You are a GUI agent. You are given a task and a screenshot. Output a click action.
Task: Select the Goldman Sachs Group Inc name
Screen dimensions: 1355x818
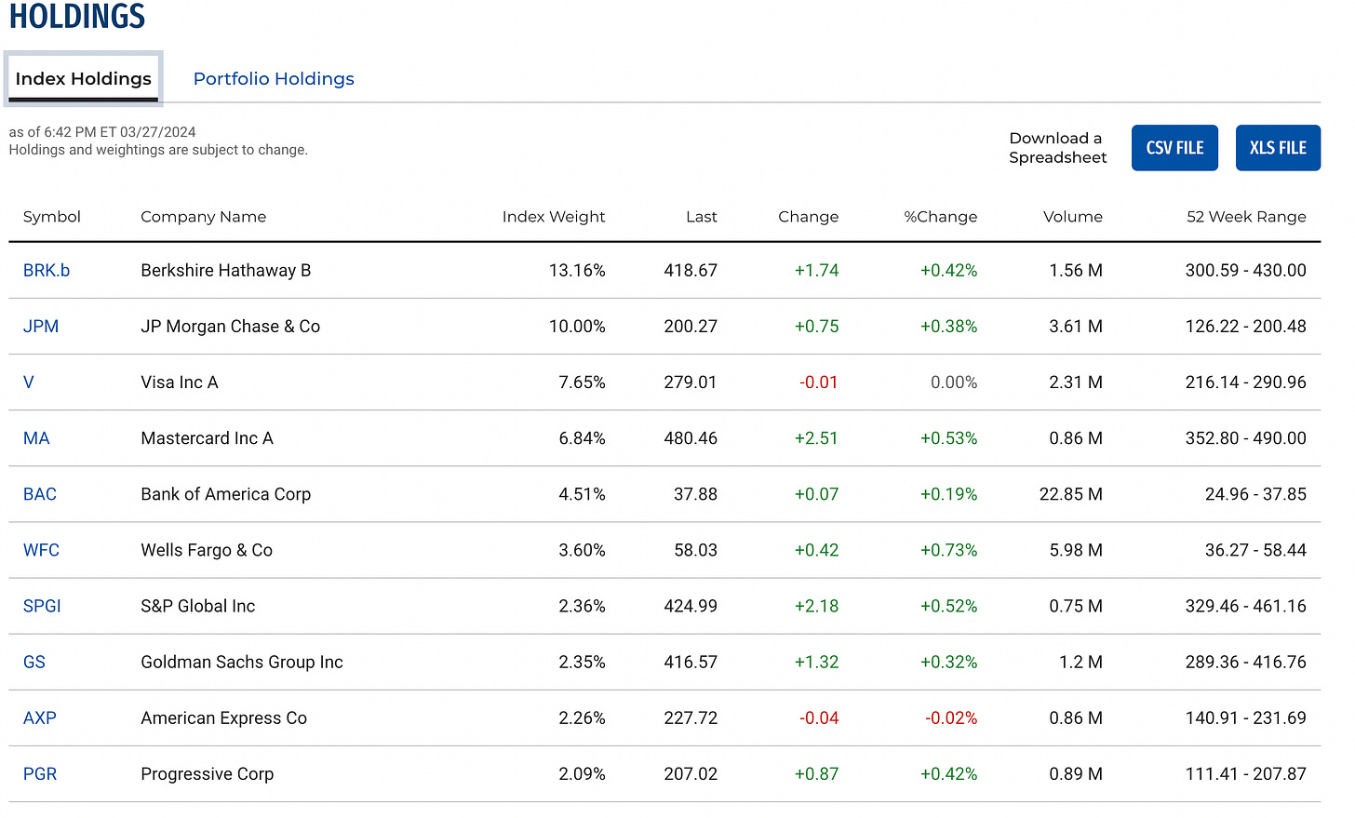pos(242,662)
